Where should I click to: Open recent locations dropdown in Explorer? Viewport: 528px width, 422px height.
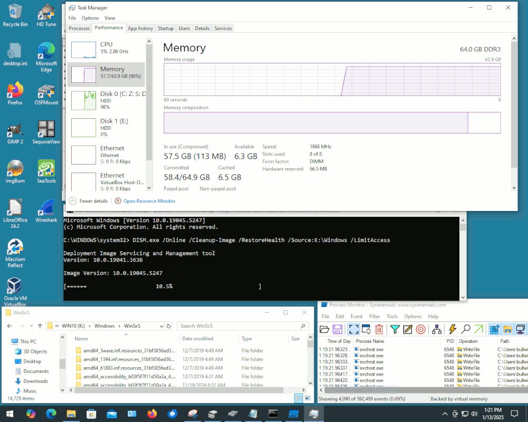coord(31,326)
